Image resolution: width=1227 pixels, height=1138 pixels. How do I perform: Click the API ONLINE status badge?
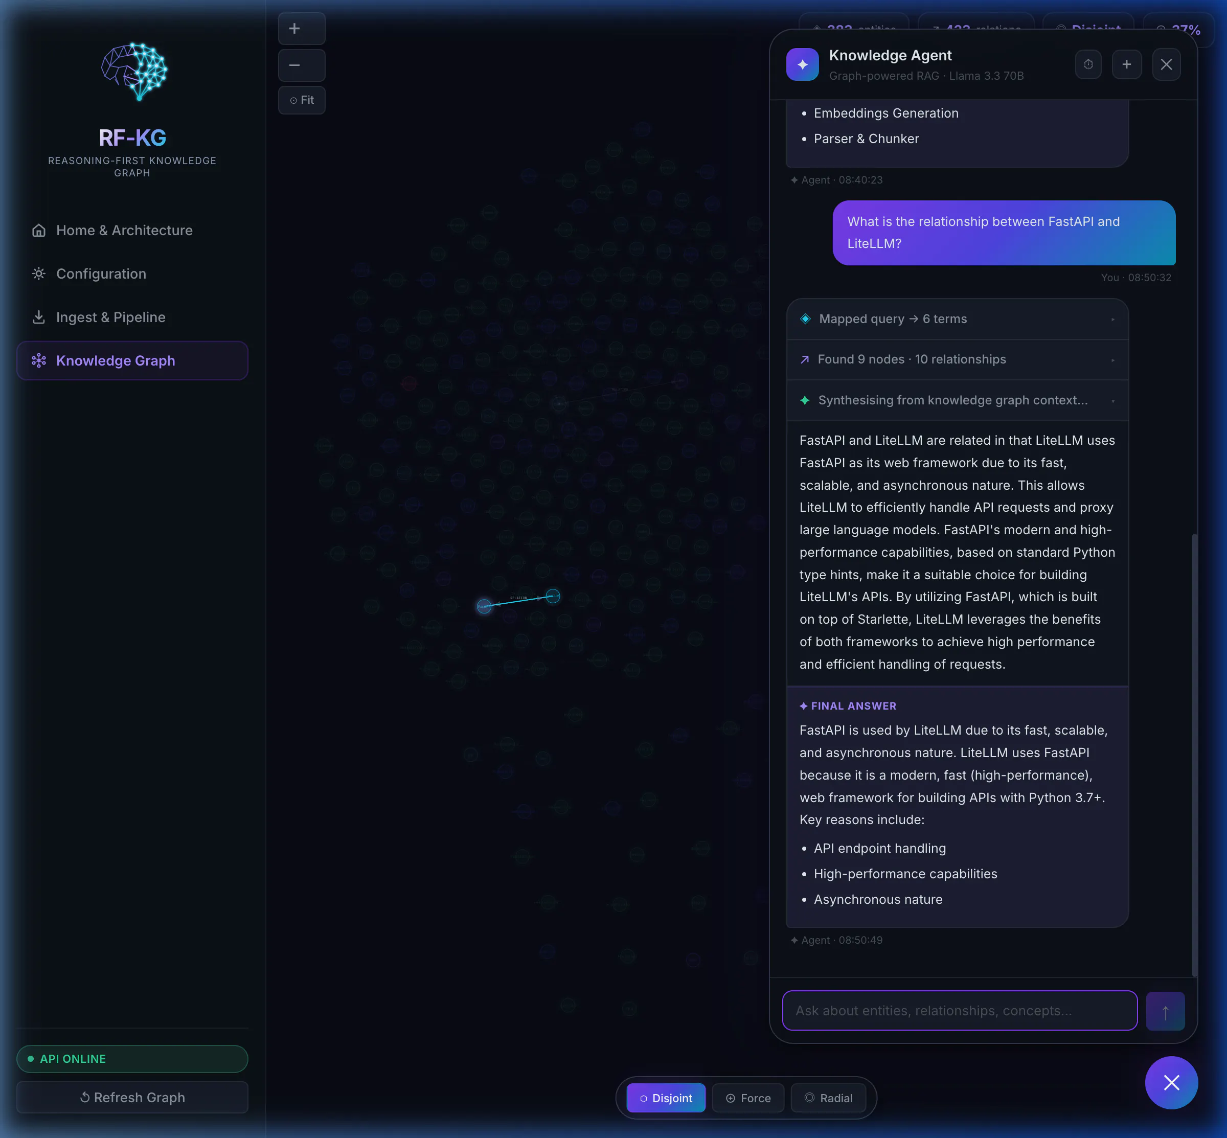tap(132, 1059)
